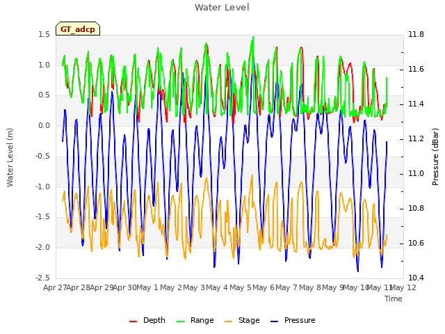Click the Pressure (dBar) axis label

435,157
